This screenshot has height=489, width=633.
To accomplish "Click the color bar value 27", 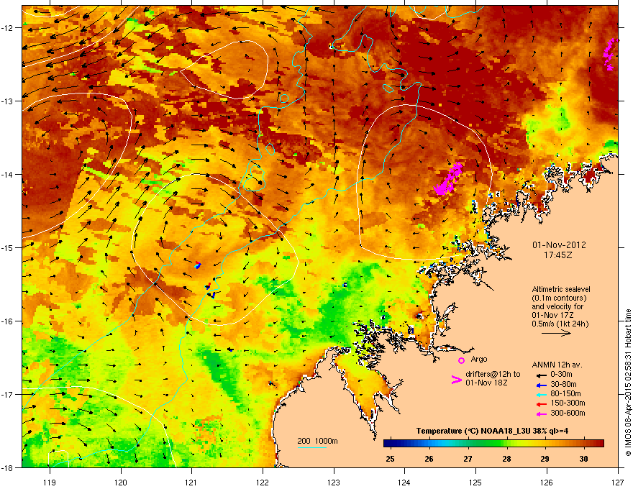I will 468,459.
